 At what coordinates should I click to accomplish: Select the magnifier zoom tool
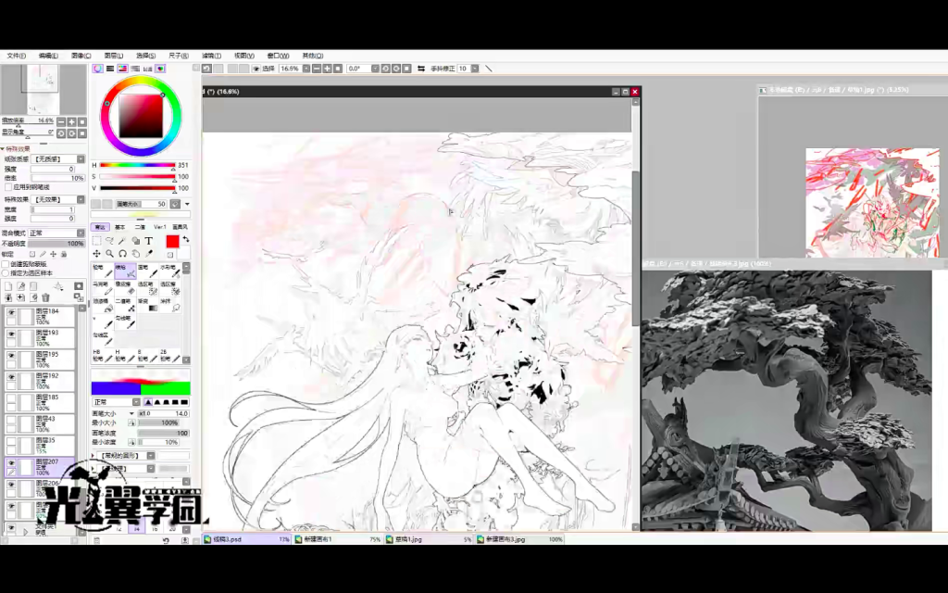[109, 254]
